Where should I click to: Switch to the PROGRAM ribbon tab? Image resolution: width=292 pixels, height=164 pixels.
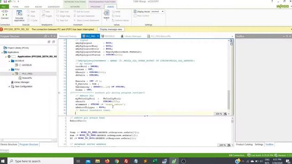coord(95,7)
